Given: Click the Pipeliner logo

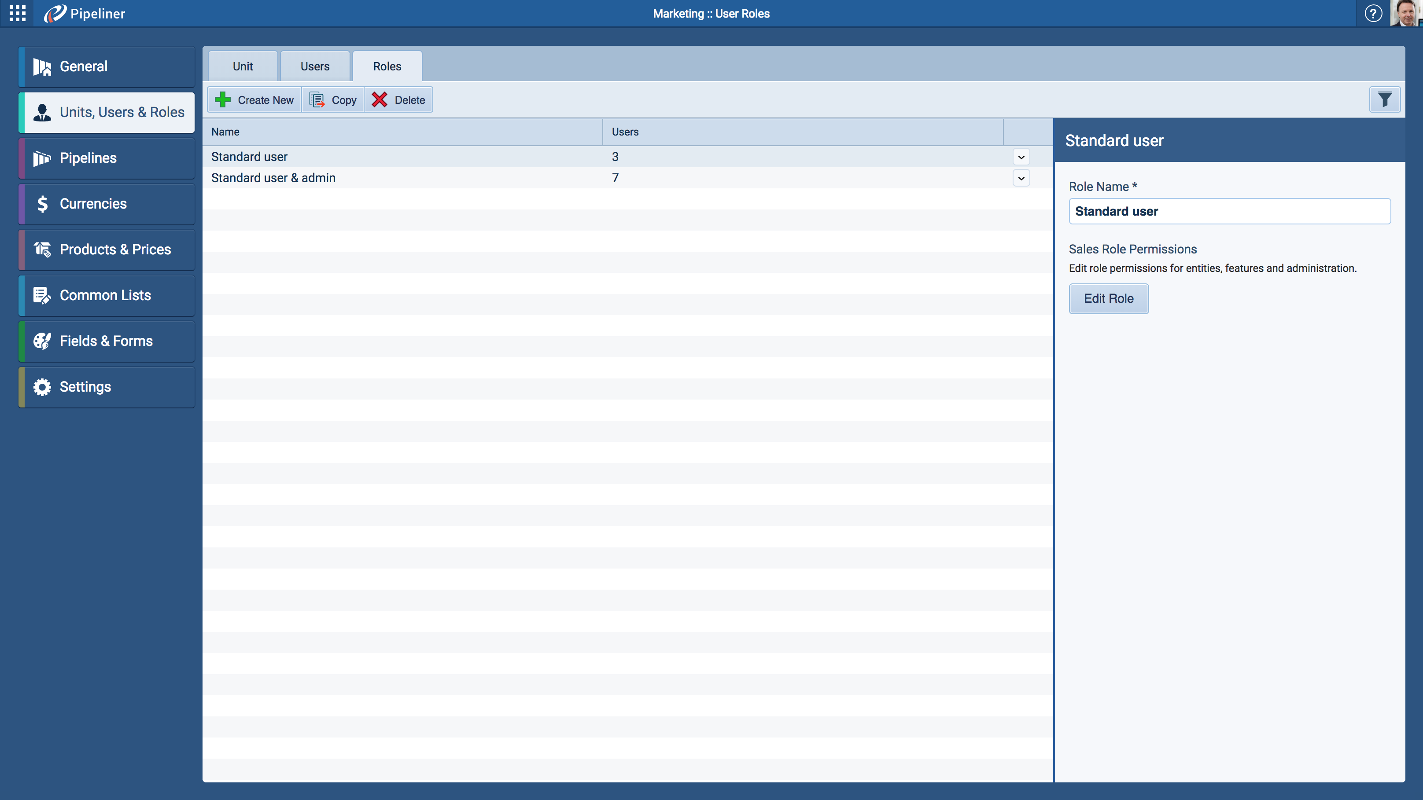Looking at the screenshot, I should 85,13.
